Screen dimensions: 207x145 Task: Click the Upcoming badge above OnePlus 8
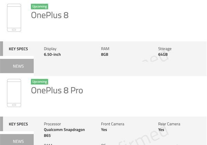(x=40, y=7)
